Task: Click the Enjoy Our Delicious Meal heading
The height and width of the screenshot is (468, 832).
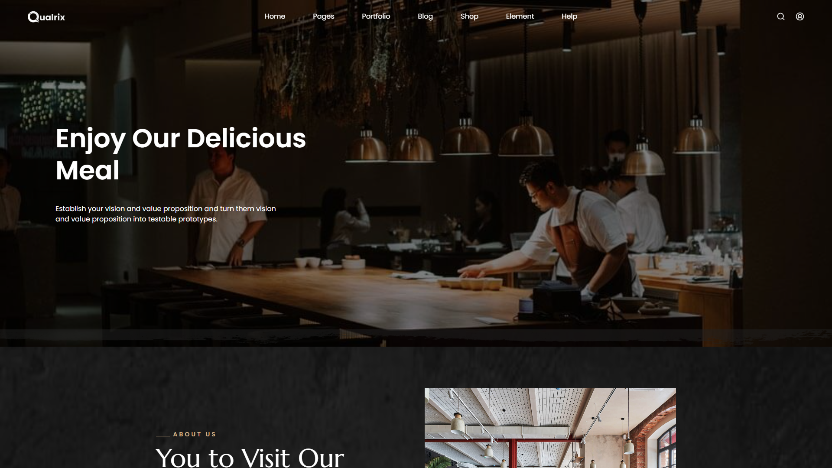Action: tap(181, 154)
